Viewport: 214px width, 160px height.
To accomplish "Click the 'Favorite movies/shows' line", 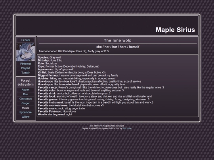I will (71, 105).
